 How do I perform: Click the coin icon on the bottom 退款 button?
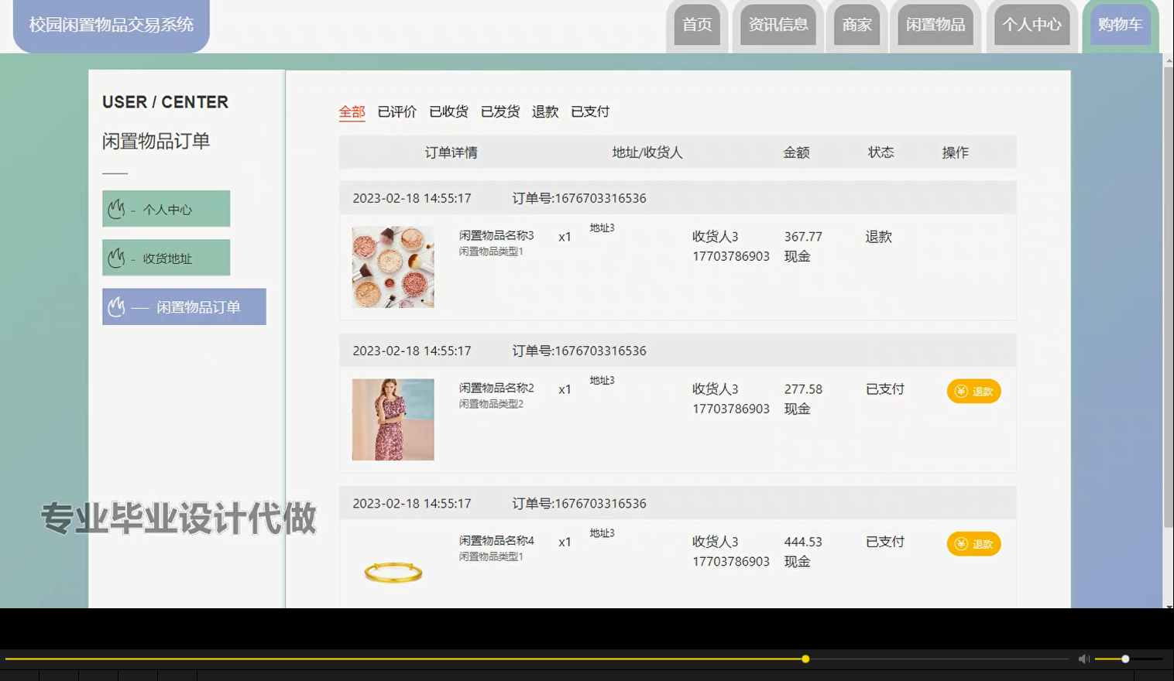pos(961,544)
